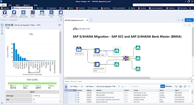The width and height of the screenshot is (194, 105).
Task: Open the Favorites tool palette
Action: [x=5, y=8]
